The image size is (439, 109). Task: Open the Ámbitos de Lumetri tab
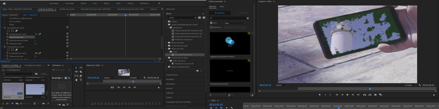pyautogui.click(x=67, y=9)
